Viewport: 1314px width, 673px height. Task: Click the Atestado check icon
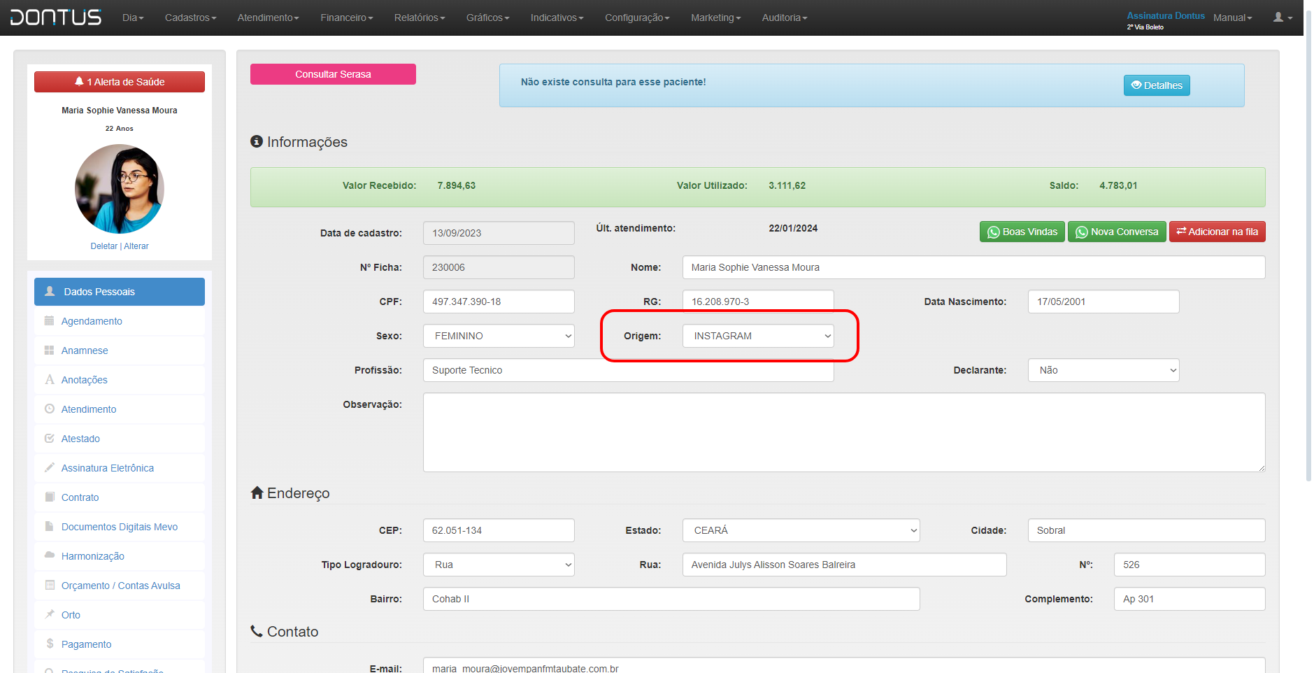point(50,439)
